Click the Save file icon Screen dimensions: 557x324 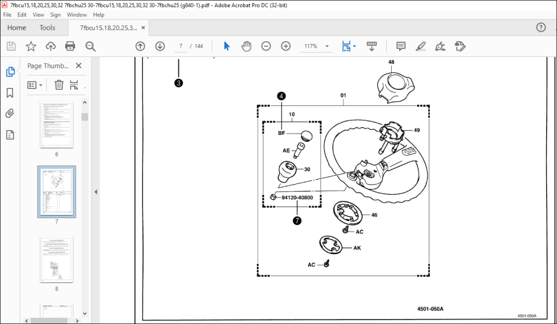(x=11, y=46)
